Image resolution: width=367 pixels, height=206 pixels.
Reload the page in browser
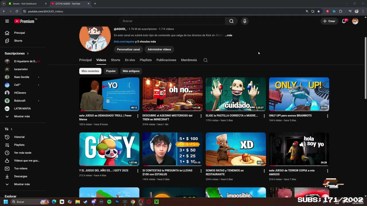point(17,11)
